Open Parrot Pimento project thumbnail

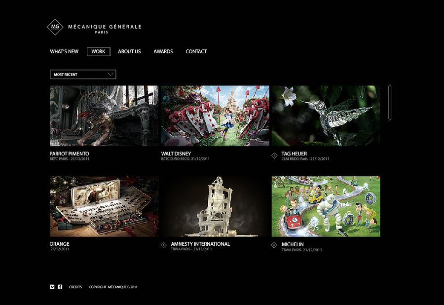click(104, 116)
